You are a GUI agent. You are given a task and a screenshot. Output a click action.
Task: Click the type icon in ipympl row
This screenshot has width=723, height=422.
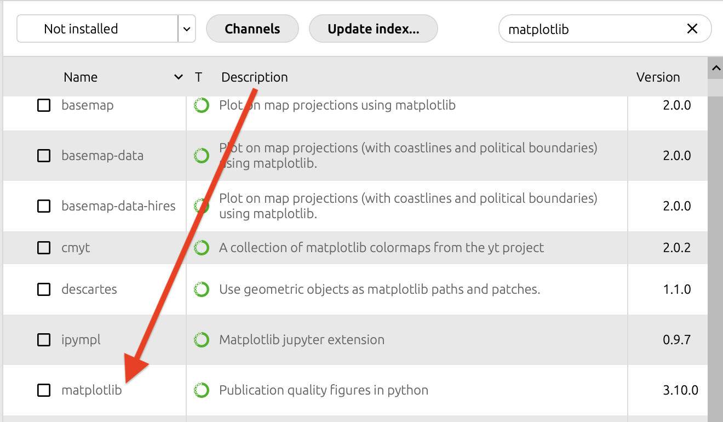tap(202, 340)
